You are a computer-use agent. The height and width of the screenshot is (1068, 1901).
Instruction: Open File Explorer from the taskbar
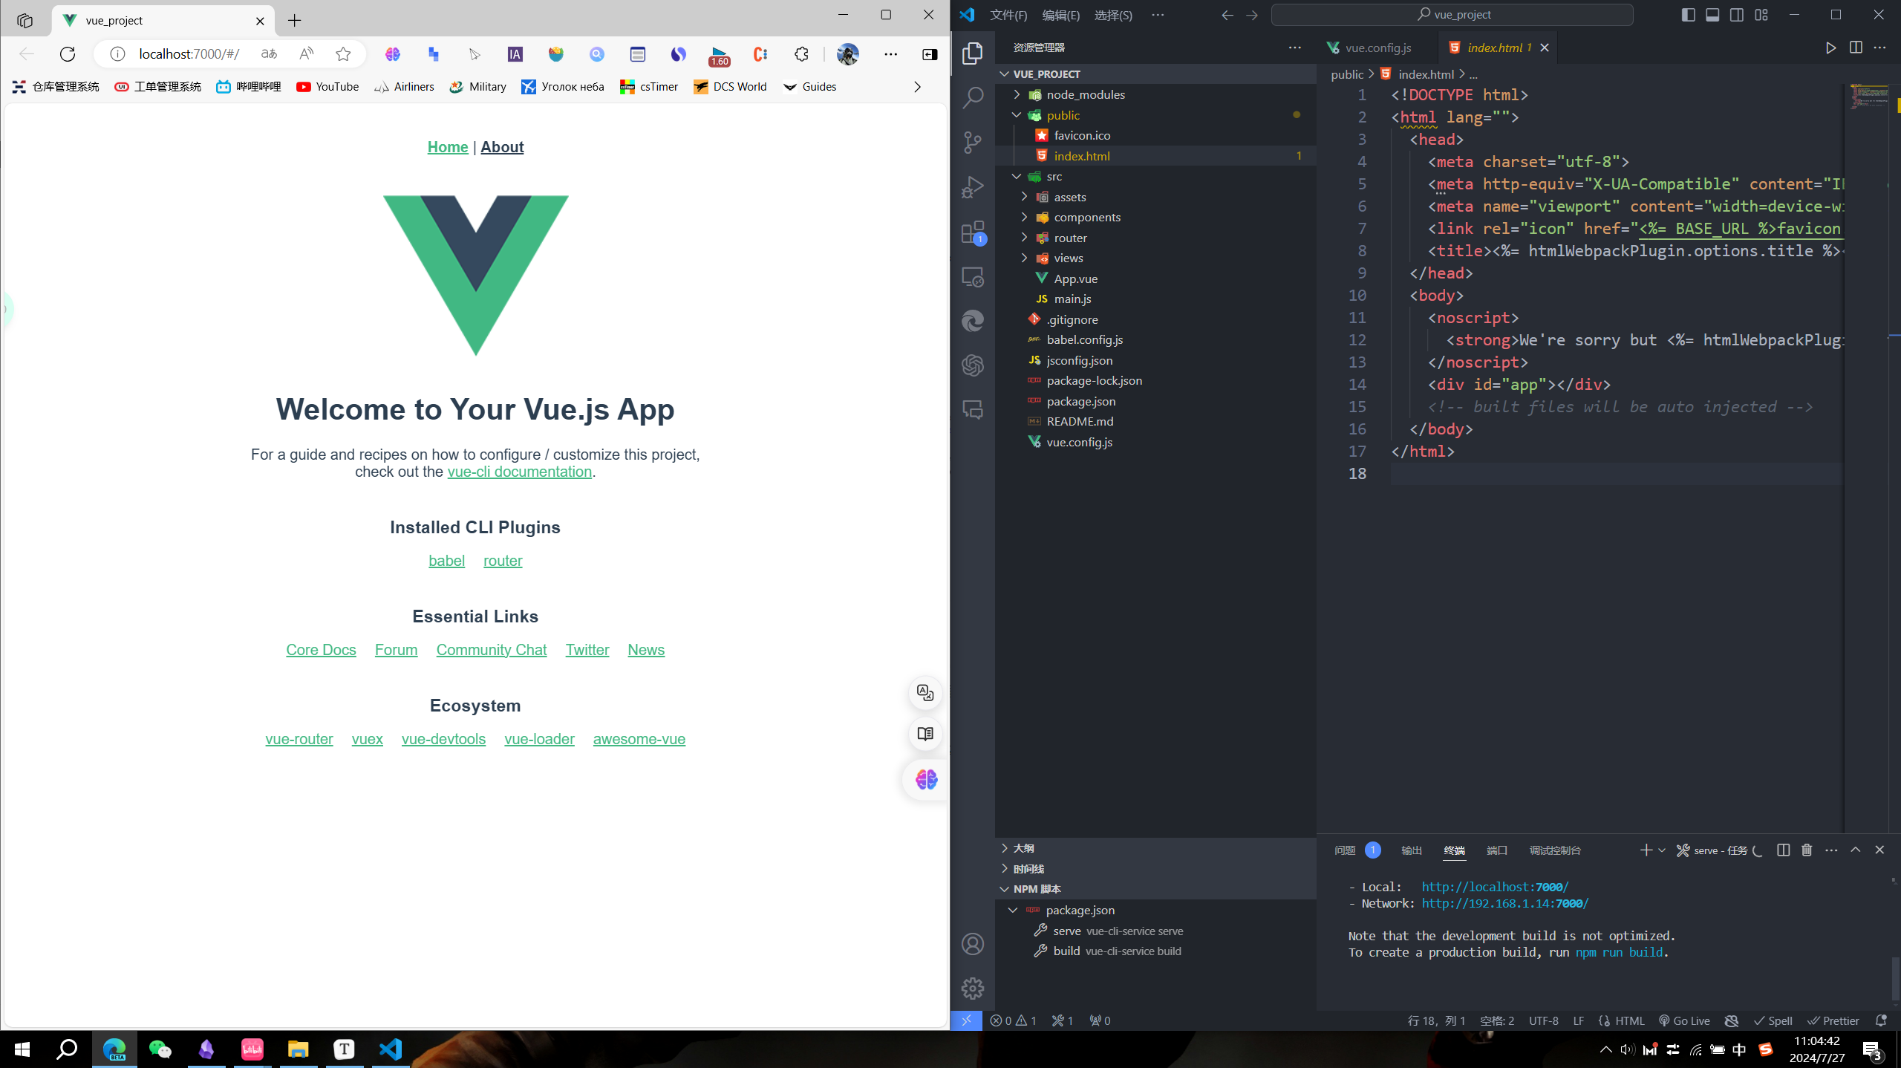(x=299, y=1049)
